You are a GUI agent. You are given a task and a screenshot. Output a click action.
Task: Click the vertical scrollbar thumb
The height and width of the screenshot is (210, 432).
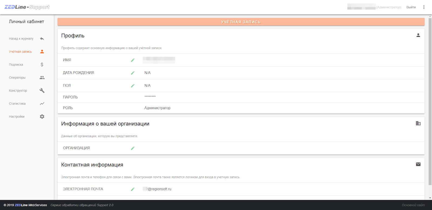pos(430,102)
